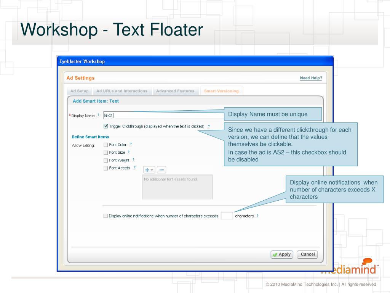Enable Font Size editing checkbox

(106, 152)
